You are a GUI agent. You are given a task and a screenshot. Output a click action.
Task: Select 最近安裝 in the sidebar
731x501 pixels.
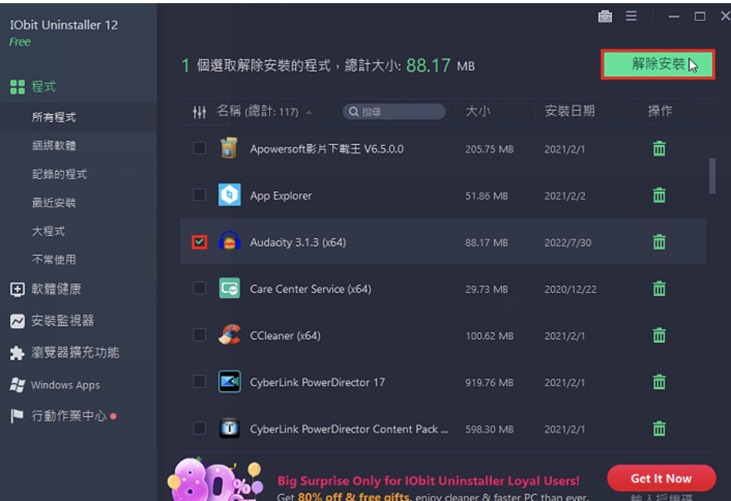click(x=54, y=203)
